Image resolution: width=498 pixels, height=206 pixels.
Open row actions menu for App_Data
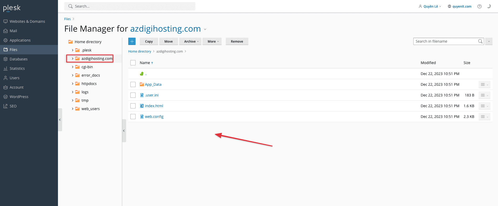[x=484, y=84]
